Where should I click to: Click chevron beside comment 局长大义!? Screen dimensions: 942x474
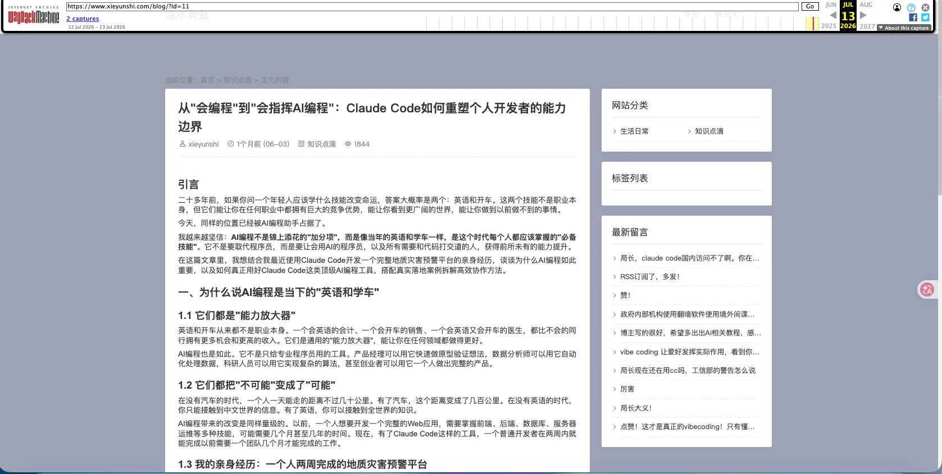coord(615,408)
